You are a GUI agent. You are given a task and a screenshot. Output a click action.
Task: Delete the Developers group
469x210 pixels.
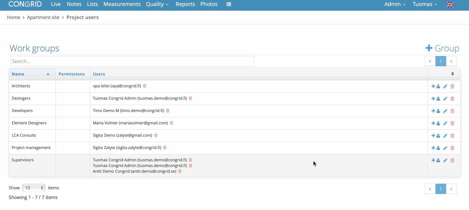click(452, 111)
